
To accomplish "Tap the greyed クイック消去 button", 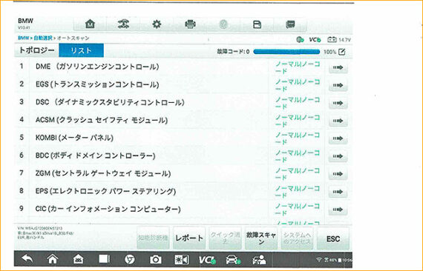I will pyautogui.click(x=226, y=238).
